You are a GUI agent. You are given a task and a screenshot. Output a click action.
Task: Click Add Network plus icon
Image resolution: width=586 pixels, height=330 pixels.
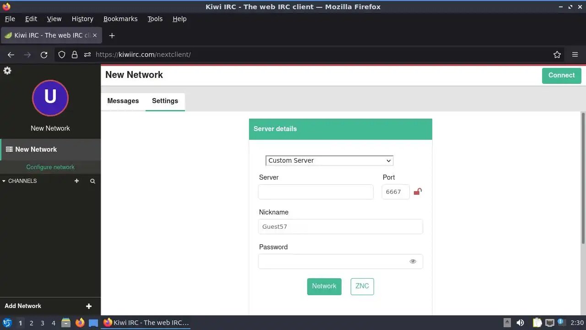tap(89, 306)
